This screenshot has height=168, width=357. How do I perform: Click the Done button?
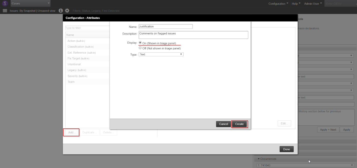(x=287, y=149)
